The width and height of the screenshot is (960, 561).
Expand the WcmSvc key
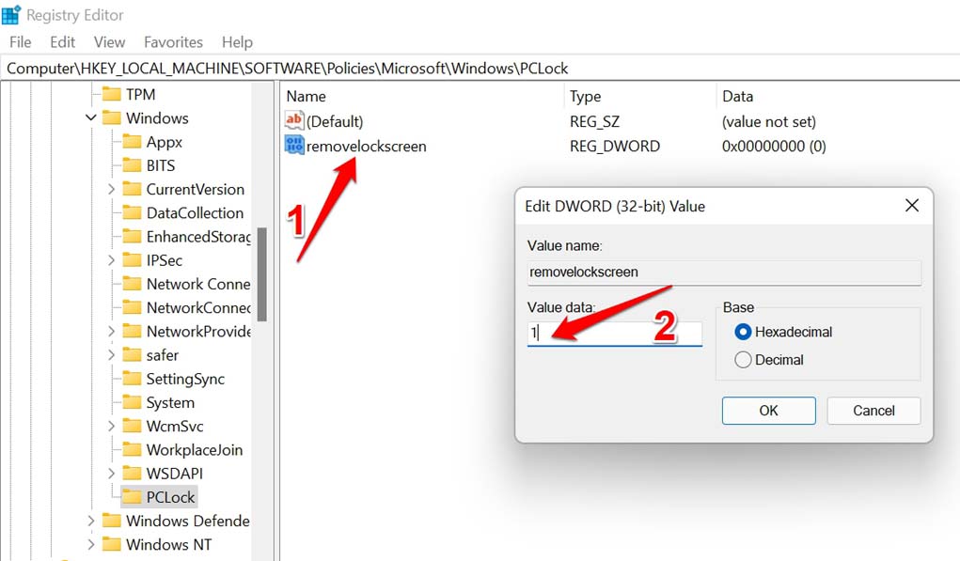[x=112, y=426]
